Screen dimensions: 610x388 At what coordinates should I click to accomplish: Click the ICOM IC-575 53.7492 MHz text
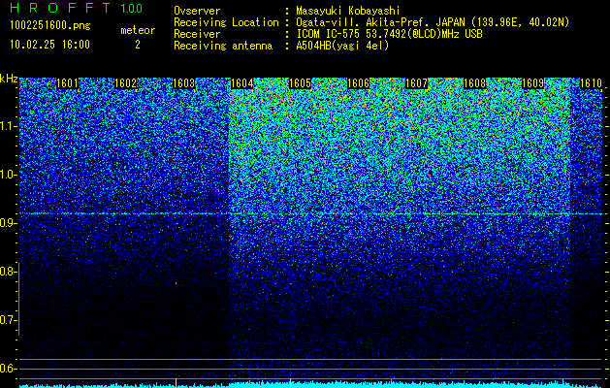[389, 34]
